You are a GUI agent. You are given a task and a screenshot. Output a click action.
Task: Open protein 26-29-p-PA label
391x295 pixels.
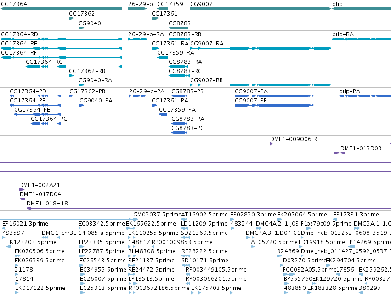point(147,91)
